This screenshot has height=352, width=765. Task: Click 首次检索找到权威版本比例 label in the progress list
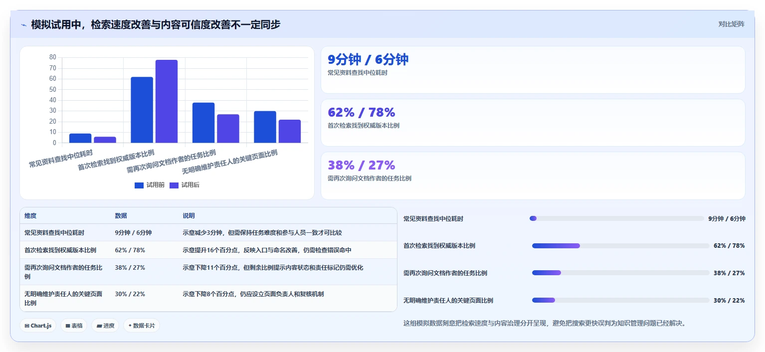click(439, 246)
